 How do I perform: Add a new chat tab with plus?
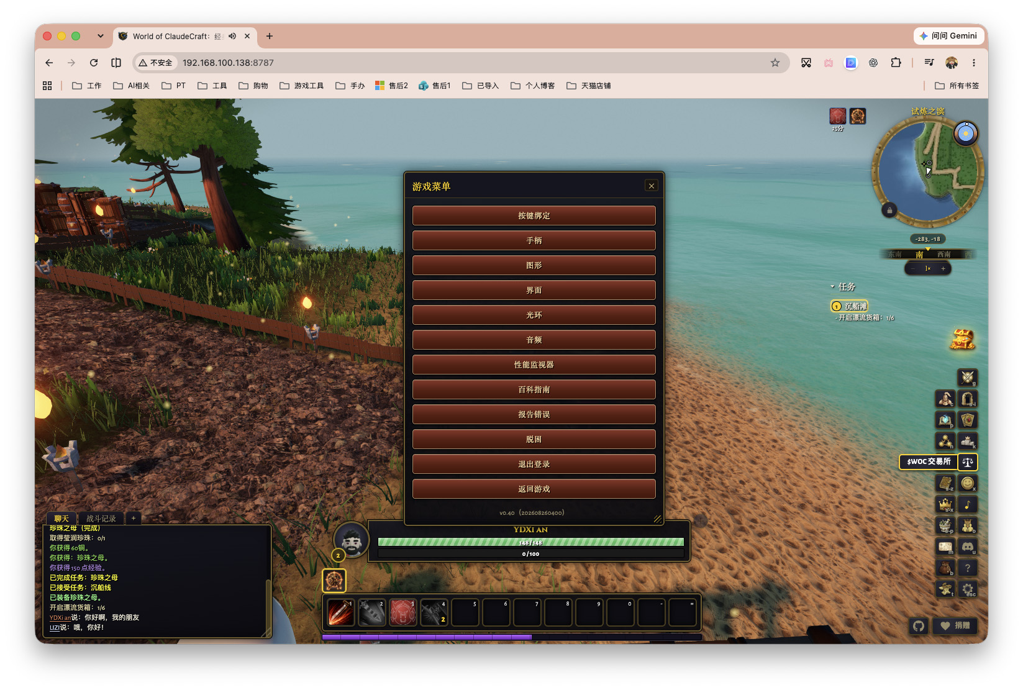pyautogui.click(x=134, y=519)
